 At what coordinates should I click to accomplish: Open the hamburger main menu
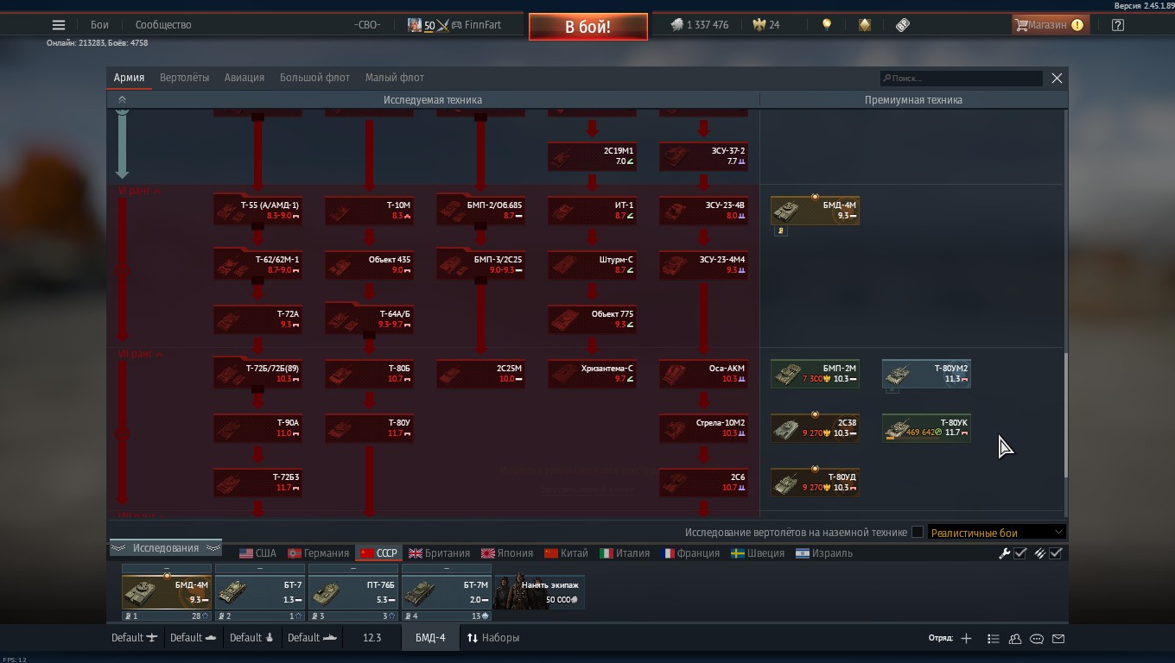pos(58,25)
